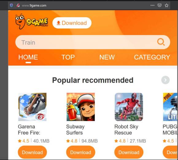Bookmark this page with star icon
Viewport: 178px width, 160px height.
point(167,5)
